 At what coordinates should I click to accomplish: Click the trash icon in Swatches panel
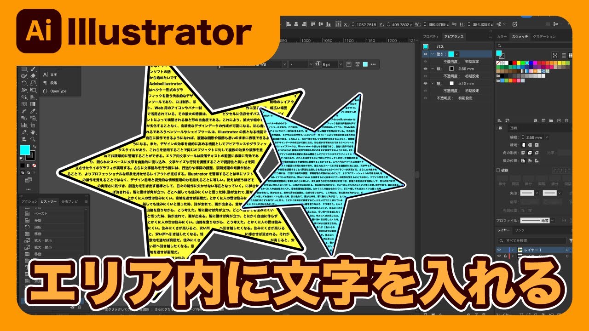click(x=566, y=120)
